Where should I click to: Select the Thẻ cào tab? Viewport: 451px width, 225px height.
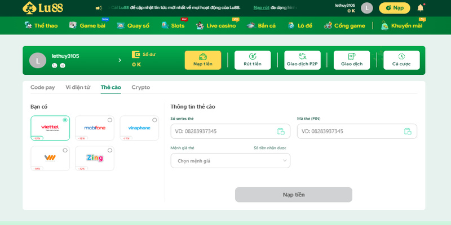(110, 88)
